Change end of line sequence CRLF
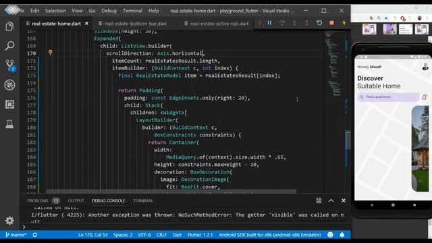Viewport: 432px width, 243px height. (x=161, y=235)
